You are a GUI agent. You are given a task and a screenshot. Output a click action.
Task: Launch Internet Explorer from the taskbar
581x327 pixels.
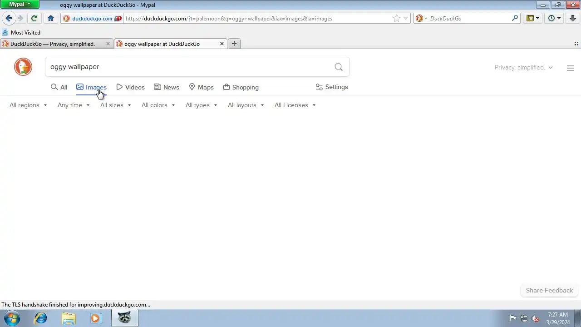(41, 318)
